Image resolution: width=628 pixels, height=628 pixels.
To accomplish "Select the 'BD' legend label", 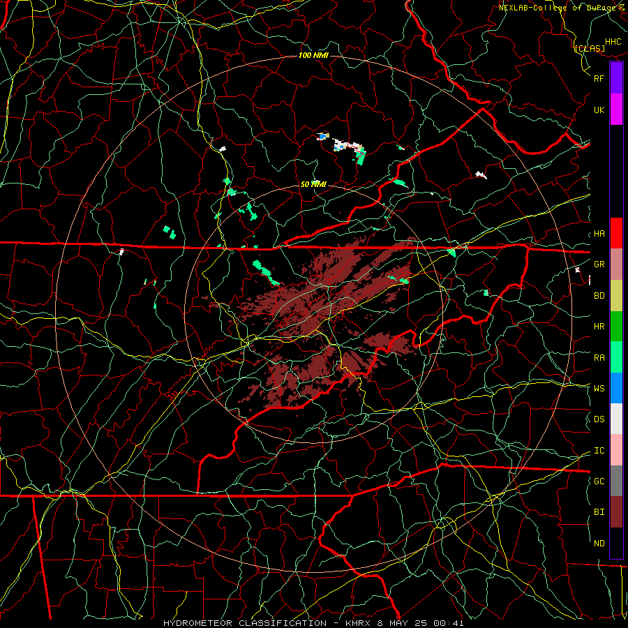I will coord(599,296).
